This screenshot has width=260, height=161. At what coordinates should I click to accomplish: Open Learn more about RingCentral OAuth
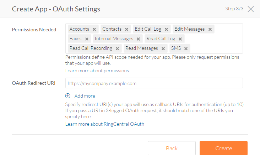(x=104, y=124)
